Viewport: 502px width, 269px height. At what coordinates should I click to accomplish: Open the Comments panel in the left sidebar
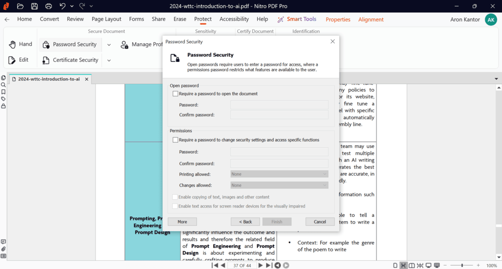[3, 242]
